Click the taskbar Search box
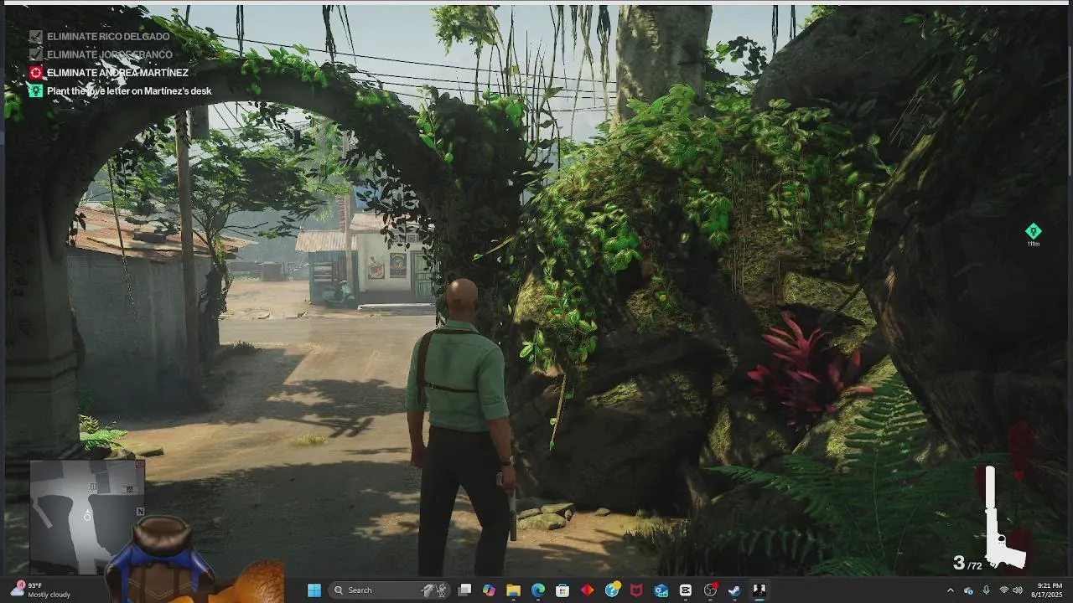 click(389, 590)
